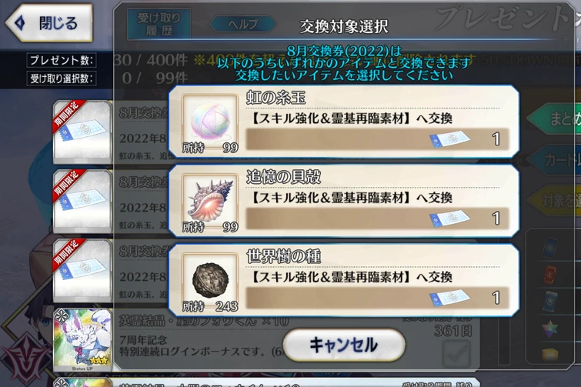Image resolution: width=581 pixels, height=387 pixels.
Task: Click the exchange ticket icon in 世界樹の種 row
Action: click(x=449, y=298)
